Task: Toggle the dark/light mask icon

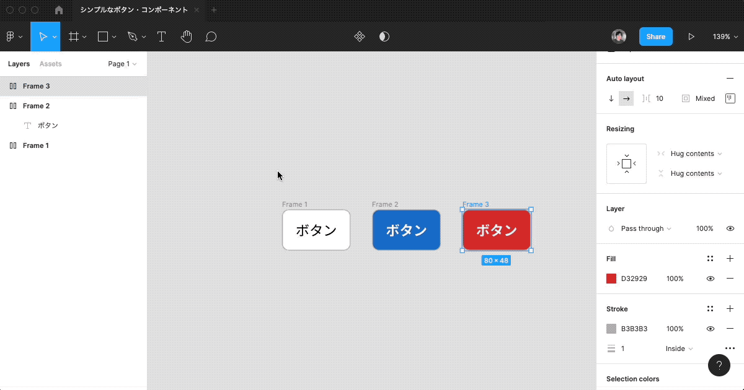Action: coord(384,37)
